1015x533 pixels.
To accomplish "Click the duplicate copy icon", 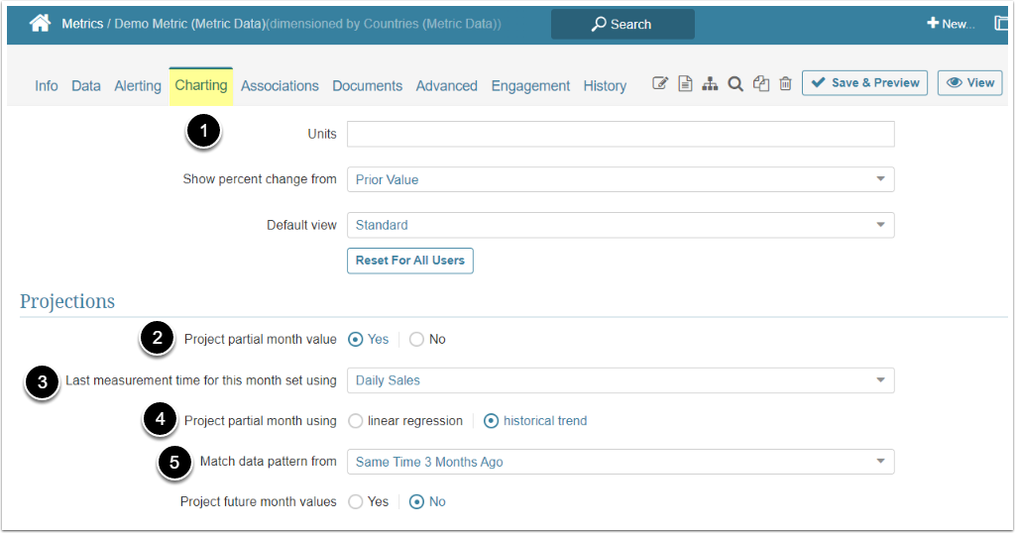I will click(x=760, y=84).
